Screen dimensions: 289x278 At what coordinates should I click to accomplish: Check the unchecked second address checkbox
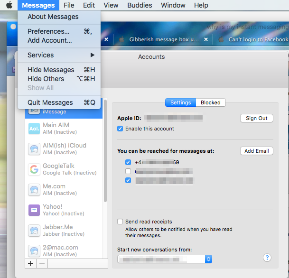[128, 171]
